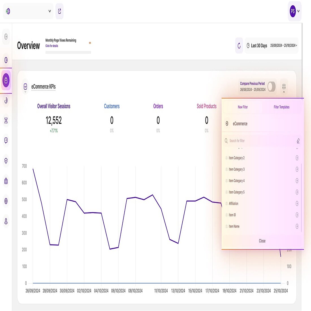Click the refresh data icon
The height and width of the screenshot is (311, 311).
[239, 46]
